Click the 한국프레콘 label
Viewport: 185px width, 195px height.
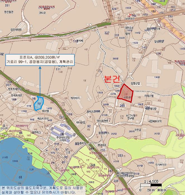click(x=17, y=95)
